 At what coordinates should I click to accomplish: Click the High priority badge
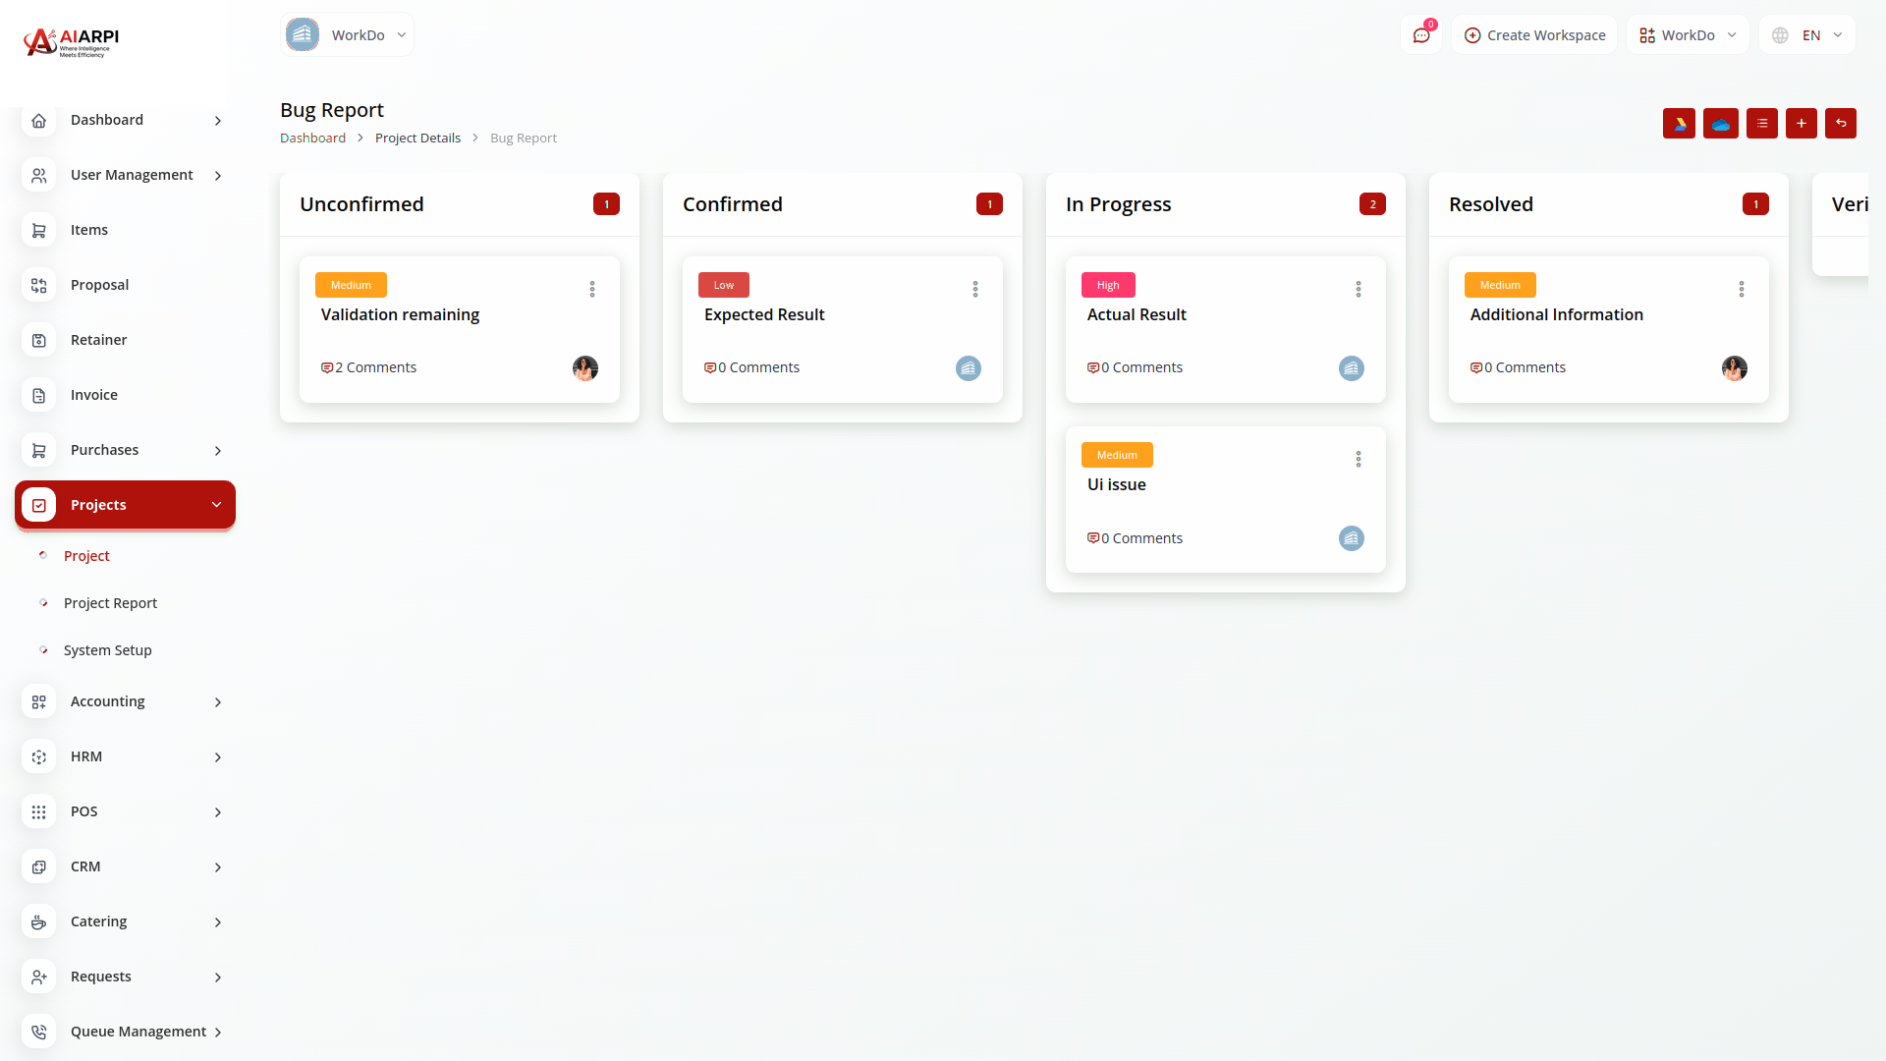(1108, 285)
